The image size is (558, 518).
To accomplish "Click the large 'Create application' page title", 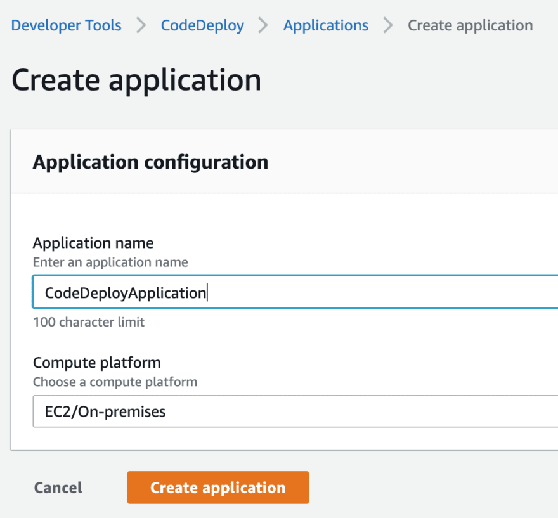I will click(136, 81).
